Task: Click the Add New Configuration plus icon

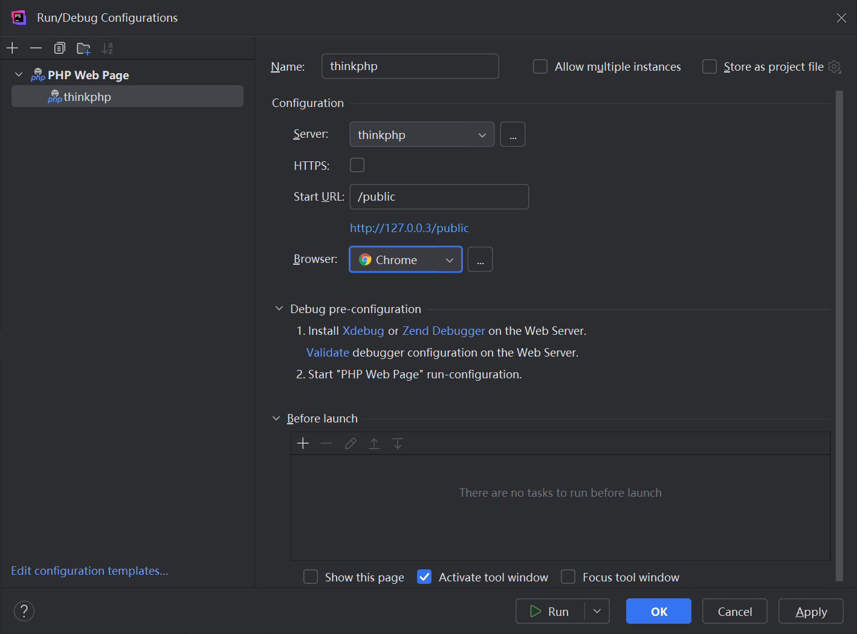Action: (x=13, y=48)
